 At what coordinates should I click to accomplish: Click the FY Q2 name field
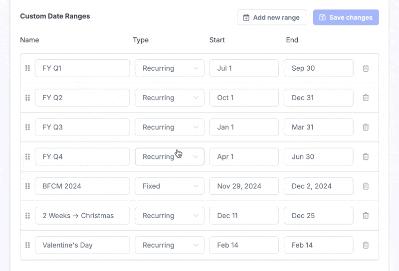pos(82,98)
